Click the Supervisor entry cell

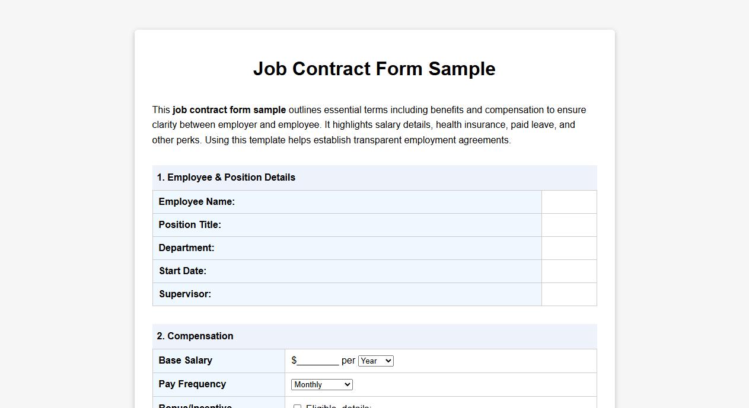(569, 294)
